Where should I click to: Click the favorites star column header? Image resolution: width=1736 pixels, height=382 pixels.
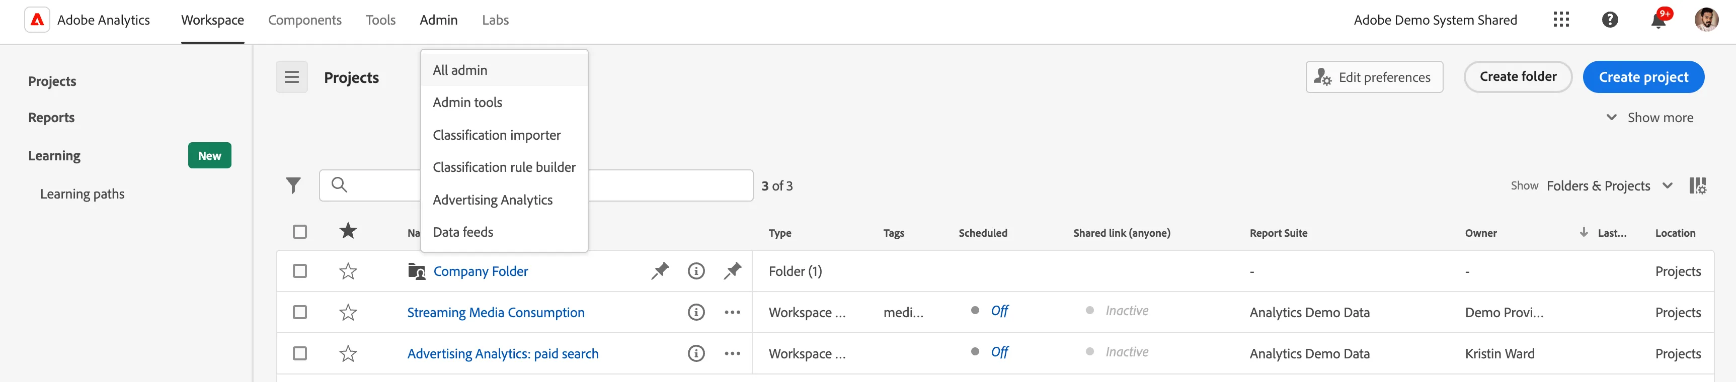(348, 231)
